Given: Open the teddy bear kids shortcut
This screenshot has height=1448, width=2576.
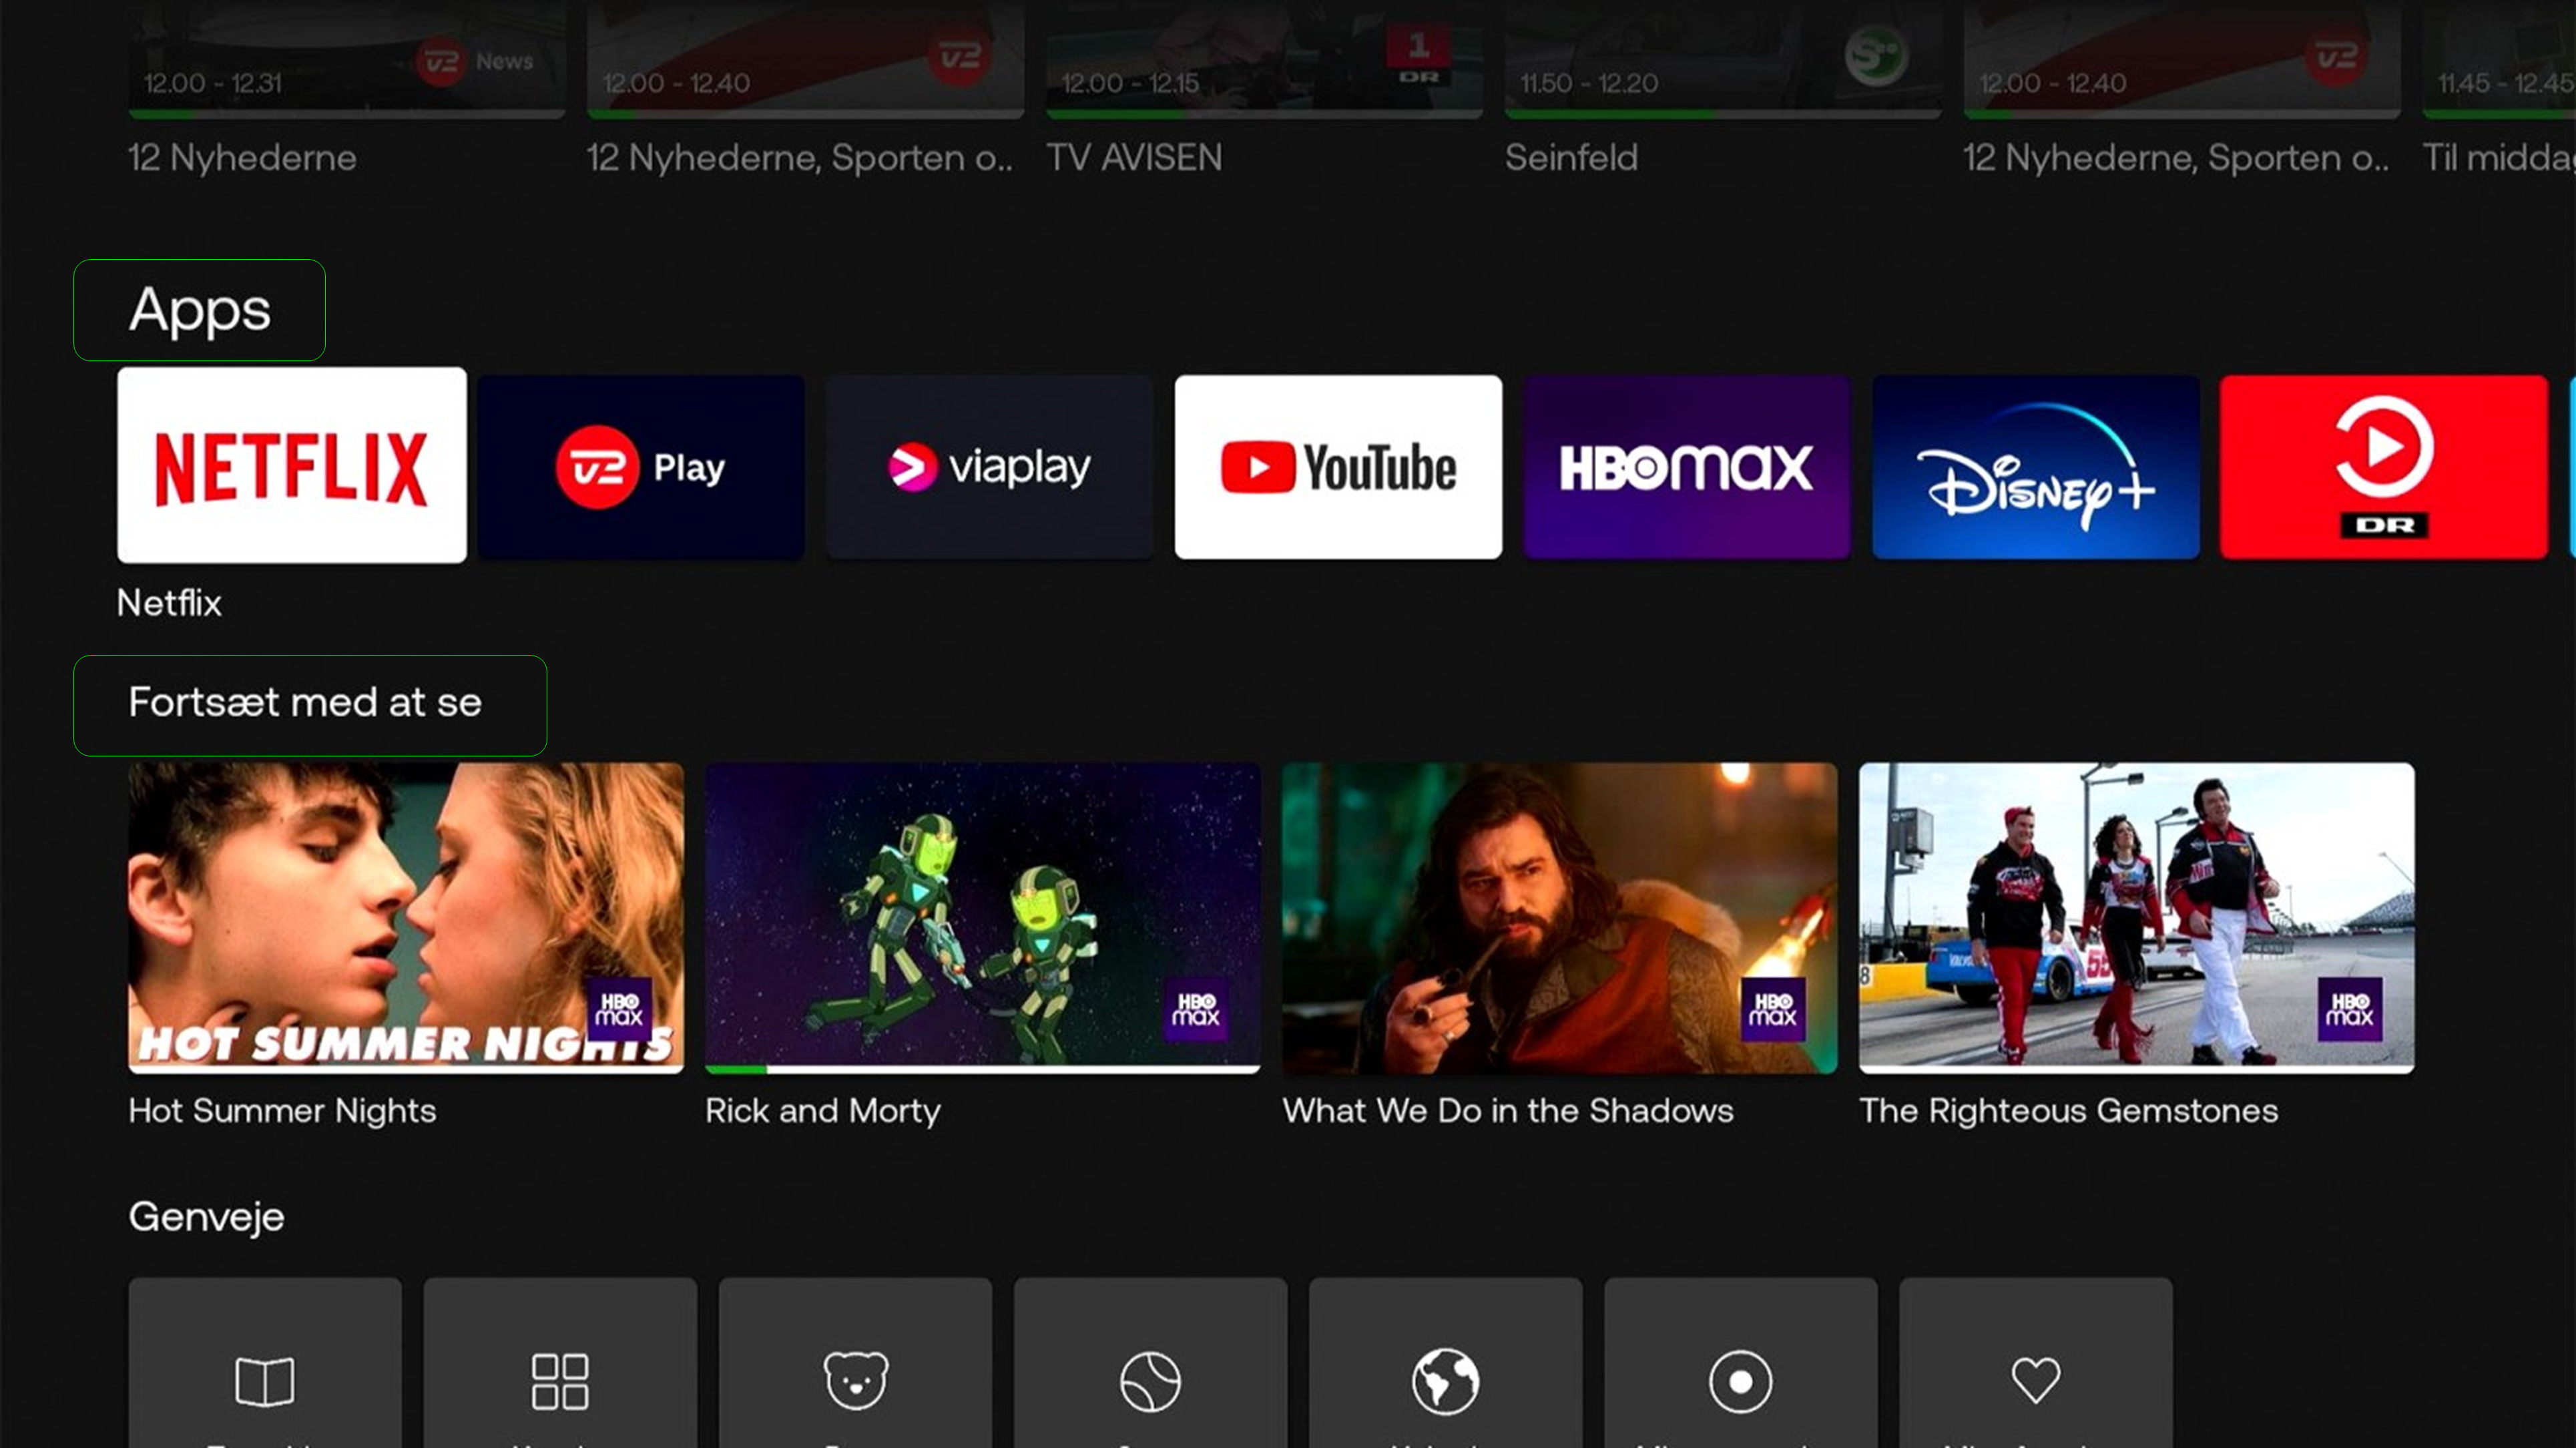Looking at the screenshot, I should coord(855,1362).
